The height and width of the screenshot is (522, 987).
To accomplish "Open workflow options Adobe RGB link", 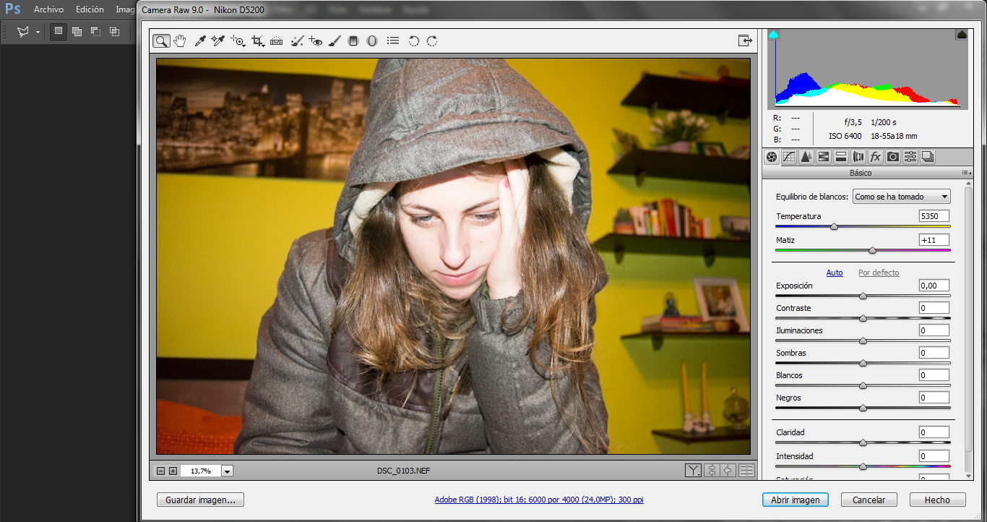I will coord(539,500).
